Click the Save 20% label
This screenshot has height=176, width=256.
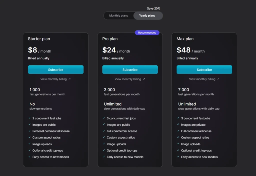[153, 8]
